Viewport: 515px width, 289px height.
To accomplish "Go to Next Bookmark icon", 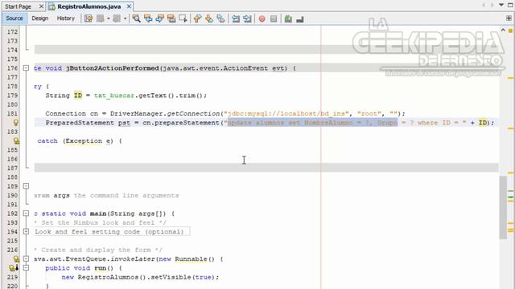I will 209,18.
